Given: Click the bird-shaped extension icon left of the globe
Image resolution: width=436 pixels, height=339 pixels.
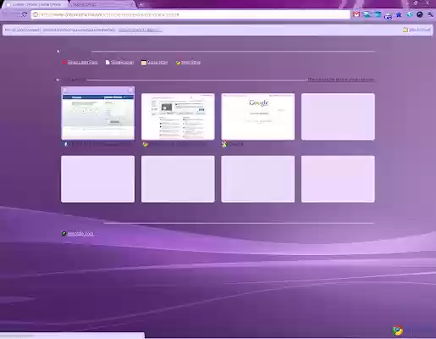Looking at the screenshot, I should (409, 14).
